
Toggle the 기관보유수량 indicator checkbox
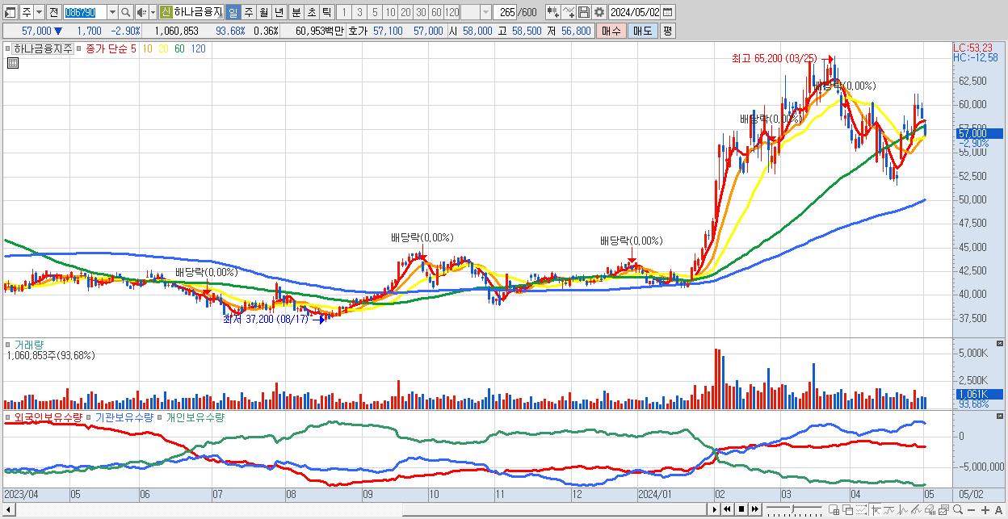[89, 417]
